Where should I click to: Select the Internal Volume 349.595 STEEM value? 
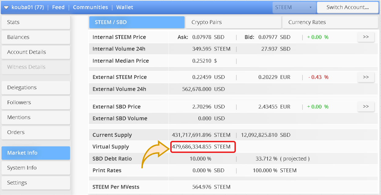pos(211,49)
